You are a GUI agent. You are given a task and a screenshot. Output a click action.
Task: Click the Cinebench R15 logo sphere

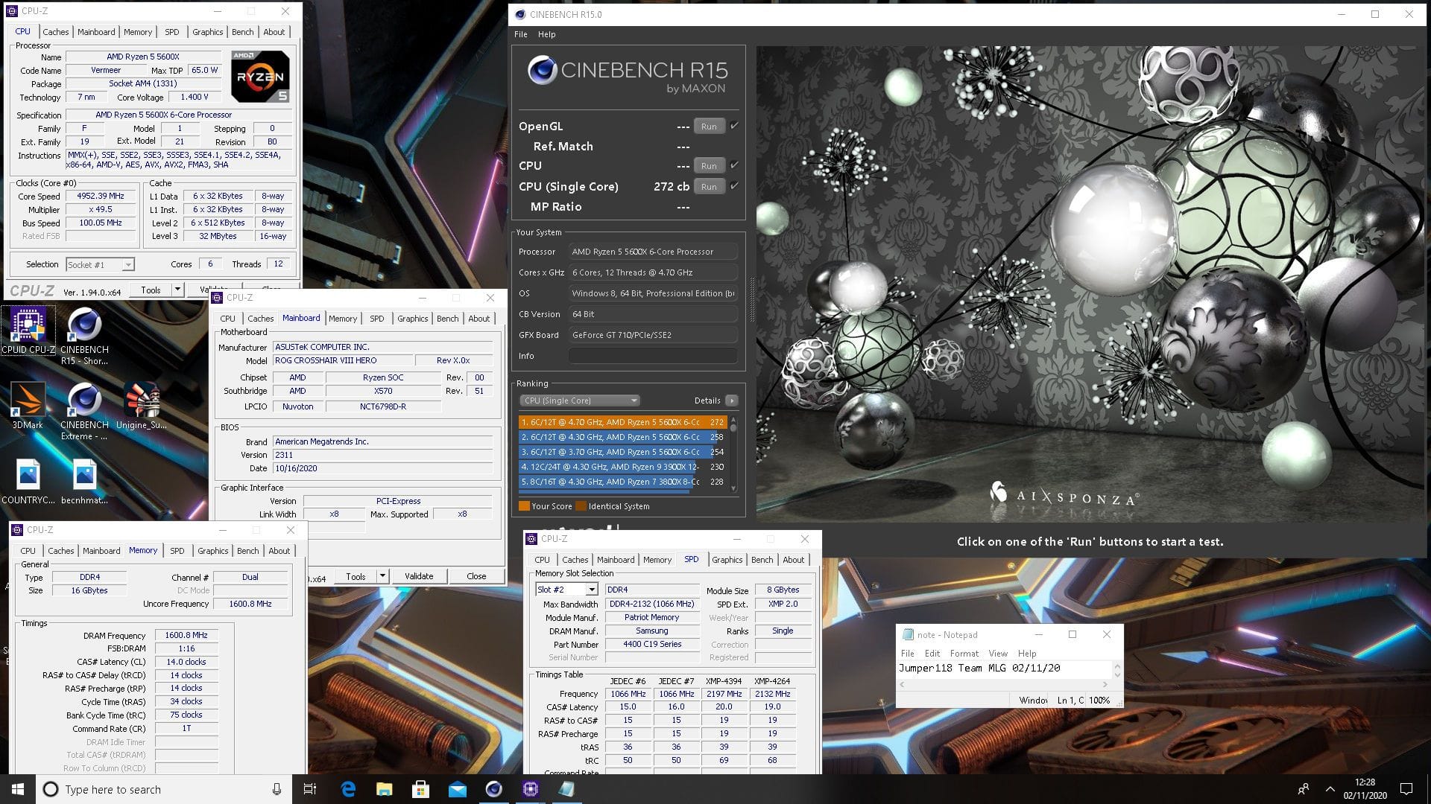tap(542, 71)
